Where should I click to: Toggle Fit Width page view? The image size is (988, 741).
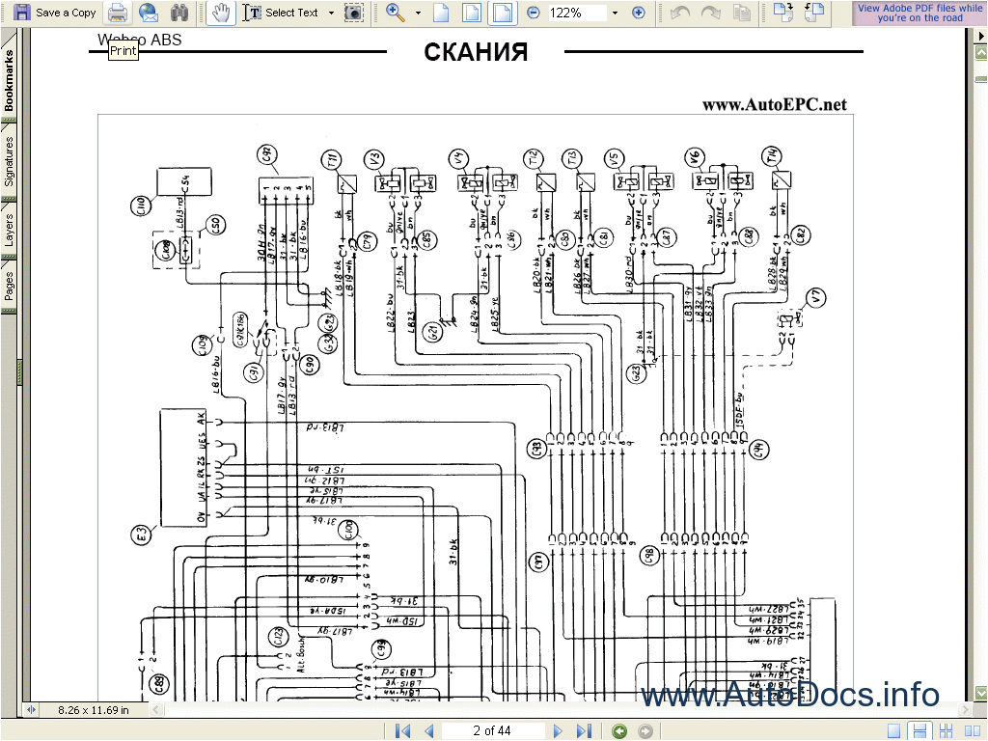[501, 13]
